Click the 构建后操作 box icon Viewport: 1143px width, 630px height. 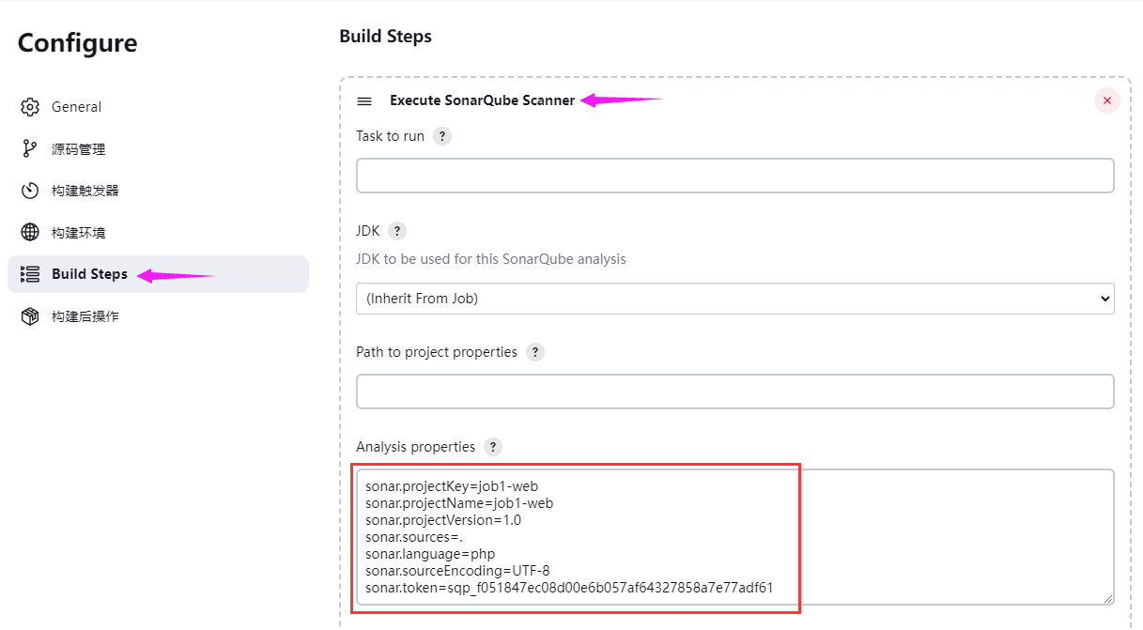pyautogui.click(x=30, y=316)
